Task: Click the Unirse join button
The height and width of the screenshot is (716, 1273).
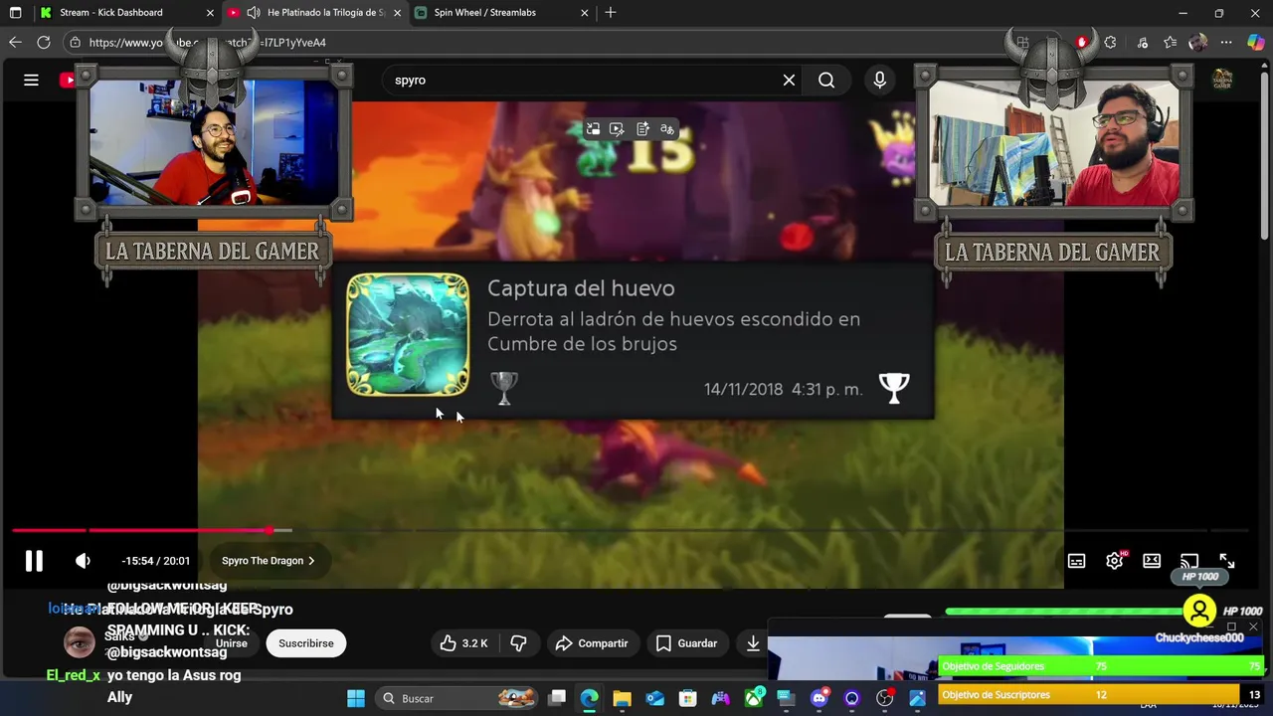Action: click(231, 643)
